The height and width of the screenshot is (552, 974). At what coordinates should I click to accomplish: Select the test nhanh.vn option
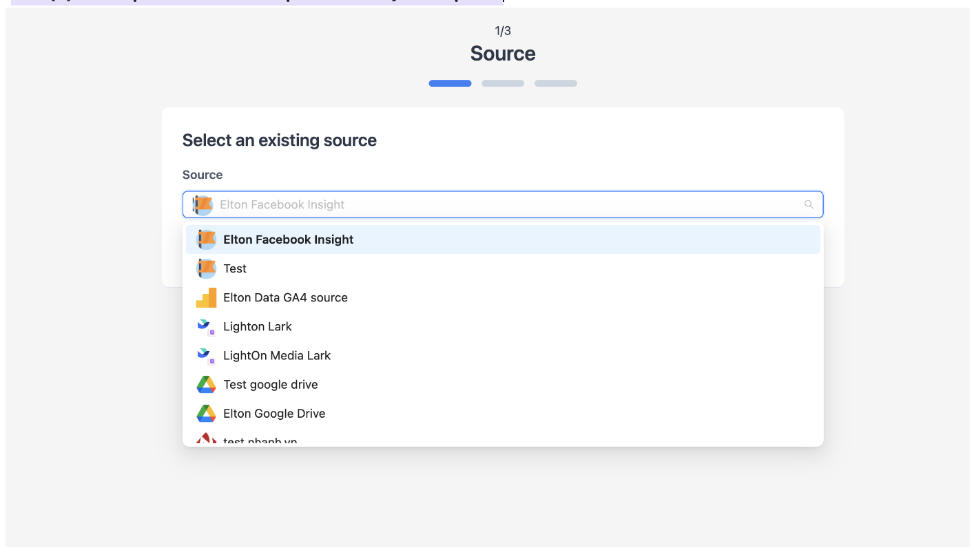260,440
